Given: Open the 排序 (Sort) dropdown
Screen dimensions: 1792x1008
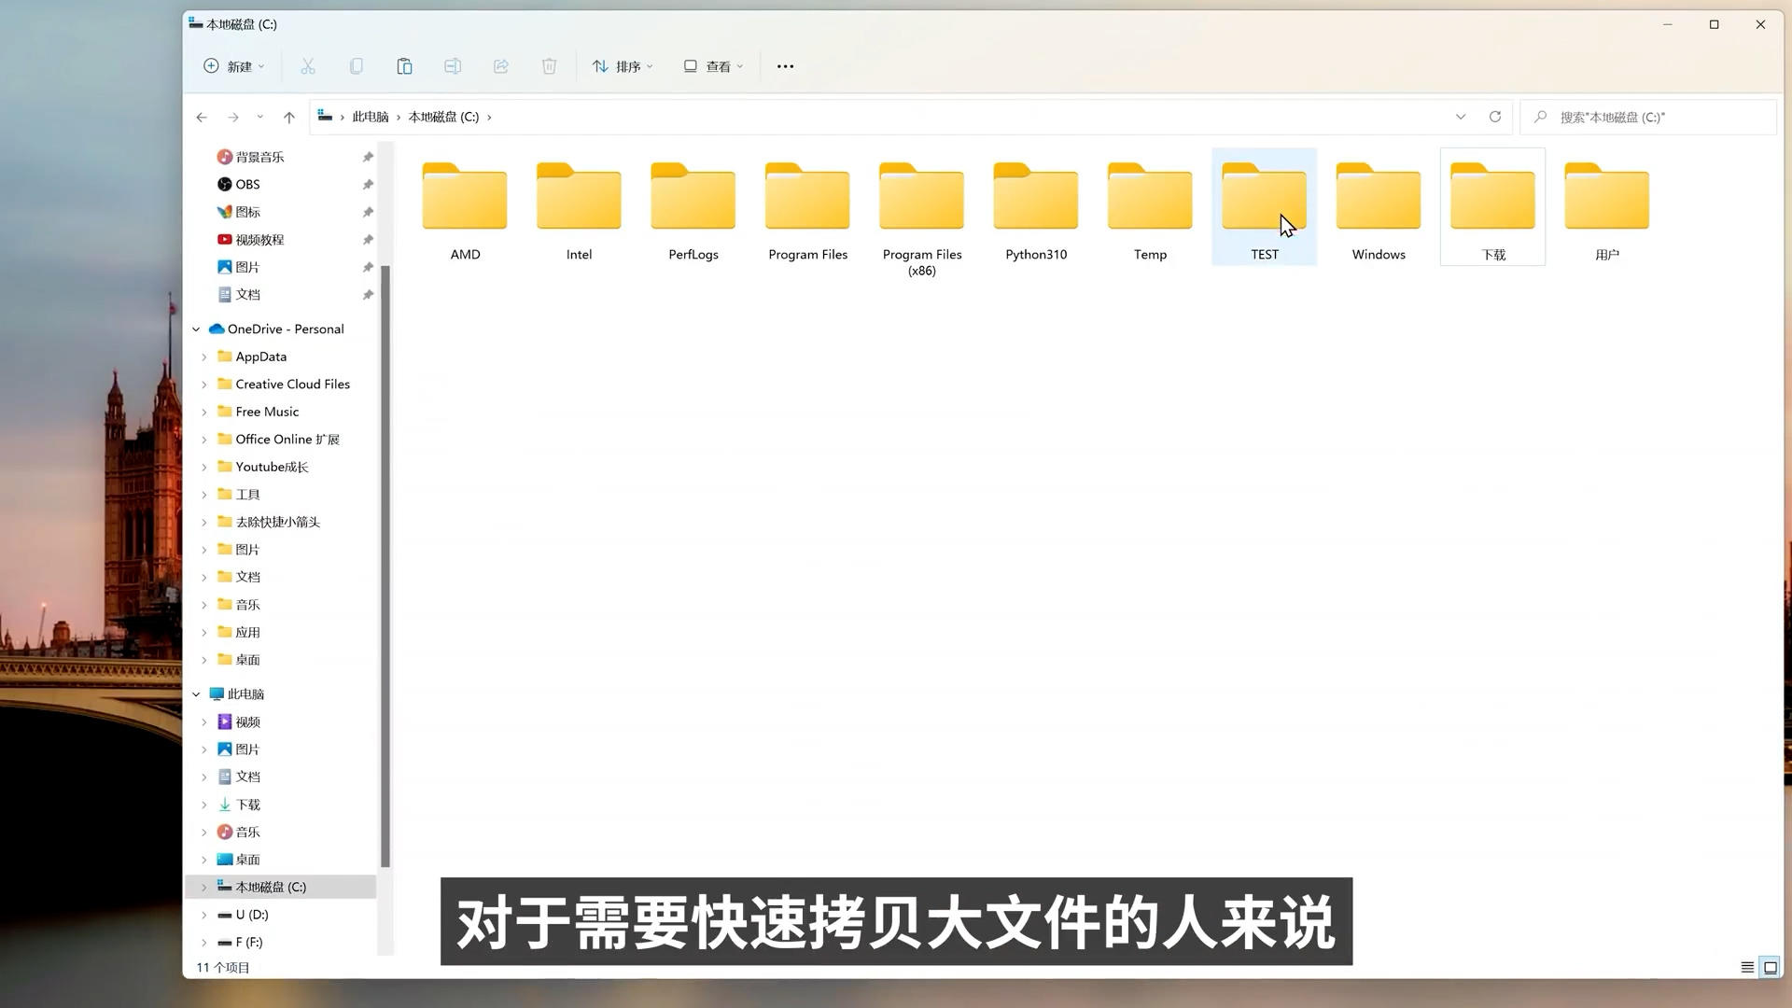Looking at the screenshot, I should 623,65.
